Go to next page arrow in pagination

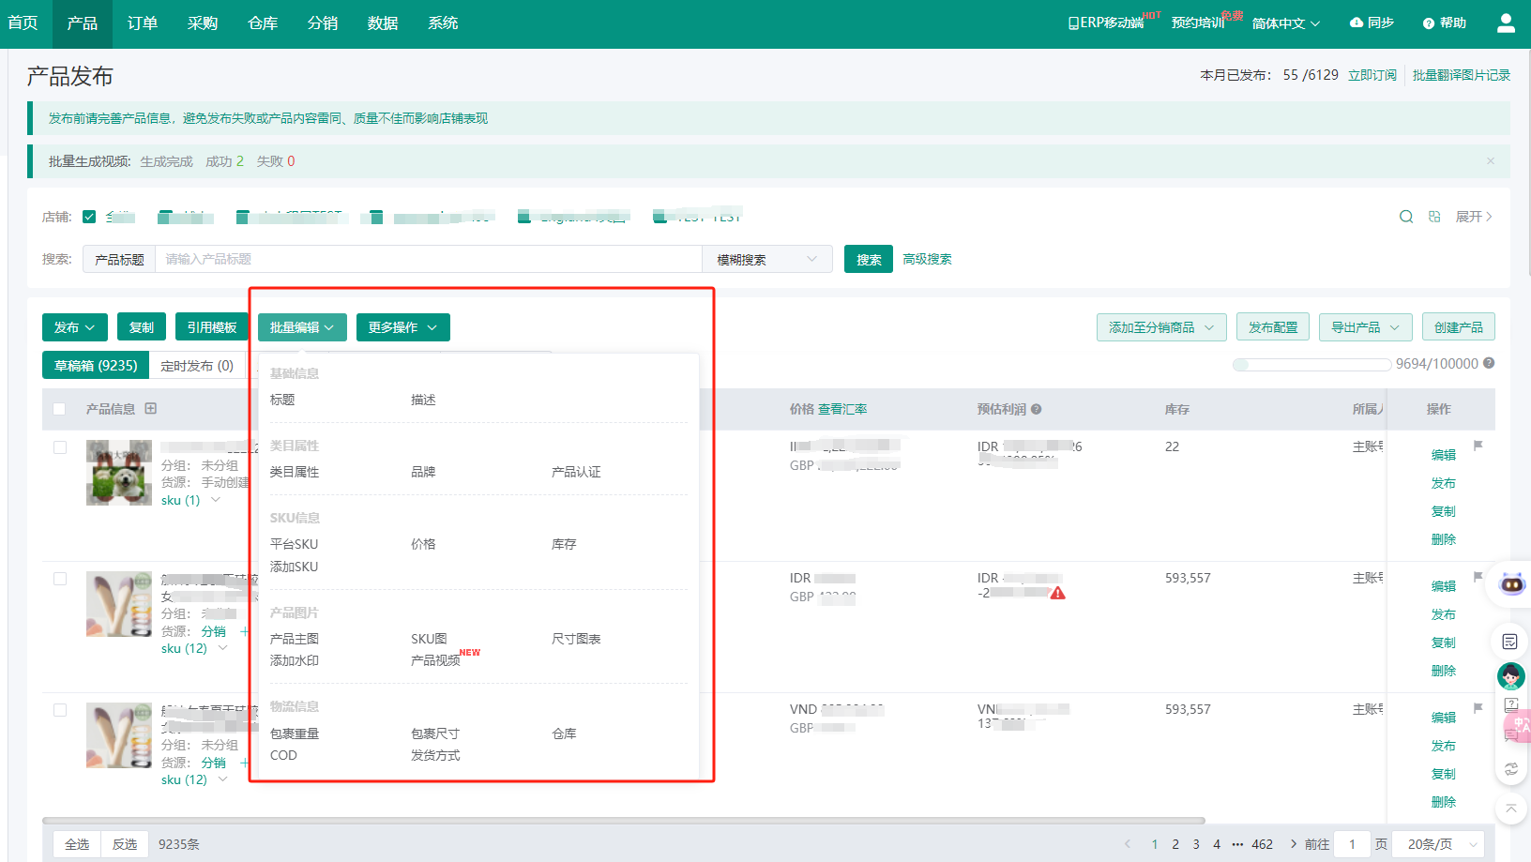click(1293, 844)
